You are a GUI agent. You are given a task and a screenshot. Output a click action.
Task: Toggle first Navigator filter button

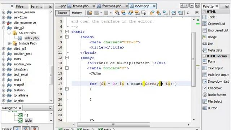(x=17, y=129)
